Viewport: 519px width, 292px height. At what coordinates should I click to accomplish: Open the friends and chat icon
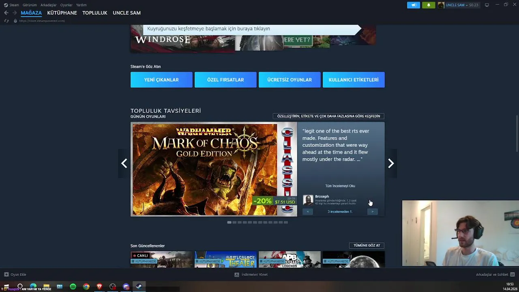tap(513, 275)
